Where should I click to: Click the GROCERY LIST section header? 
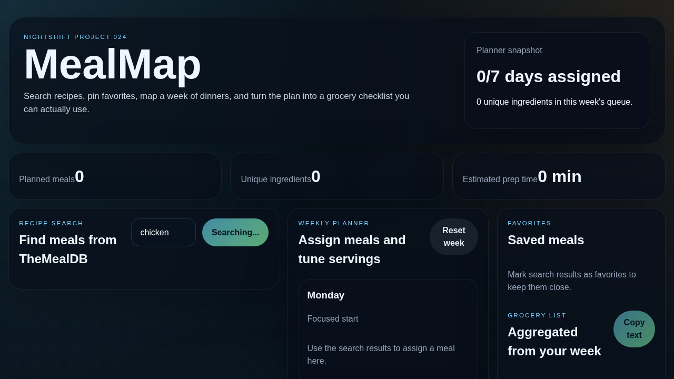537,315
